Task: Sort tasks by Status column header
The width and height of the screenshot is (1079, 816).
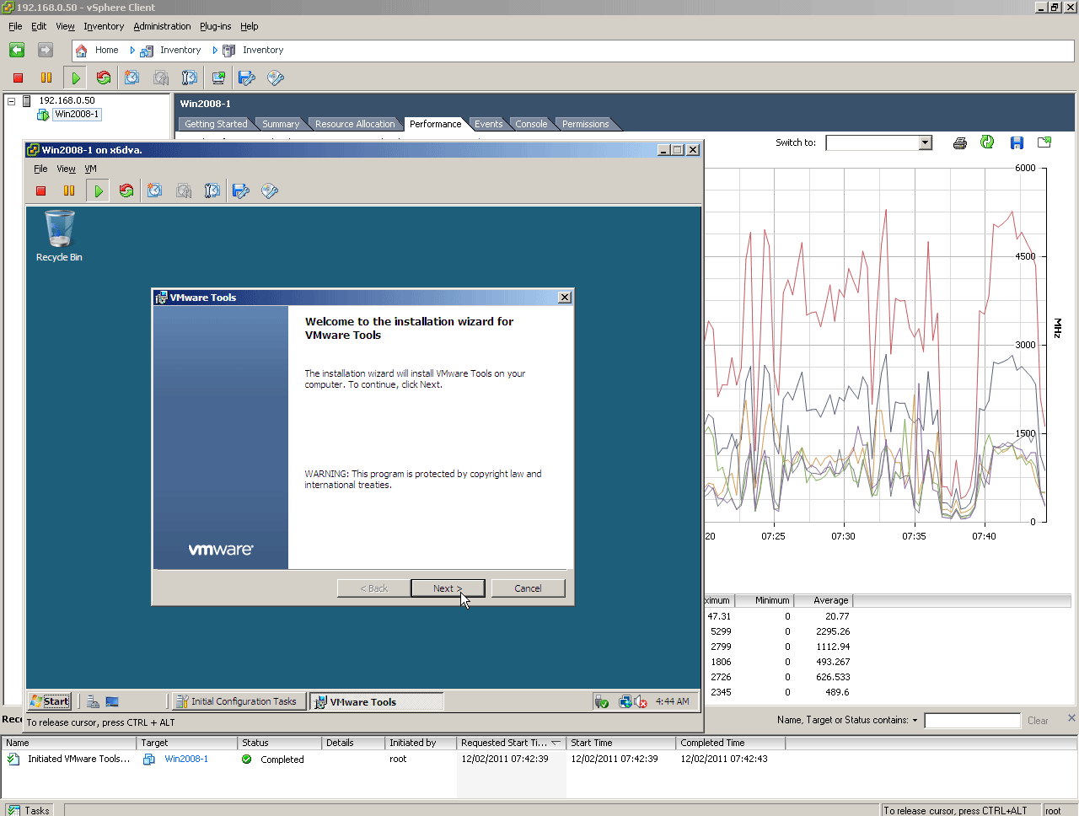Action: tap(279, 743)
